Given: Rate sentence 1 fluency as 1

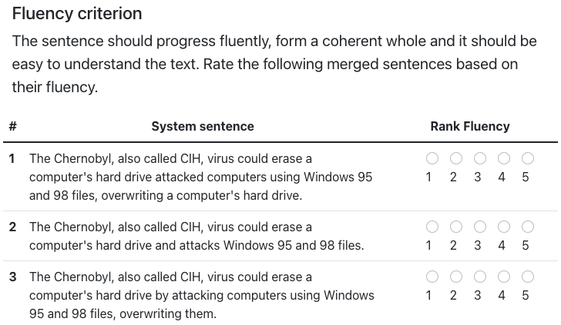Looking at the screenshot, I should pyautogui.click(x=432, y=158).
